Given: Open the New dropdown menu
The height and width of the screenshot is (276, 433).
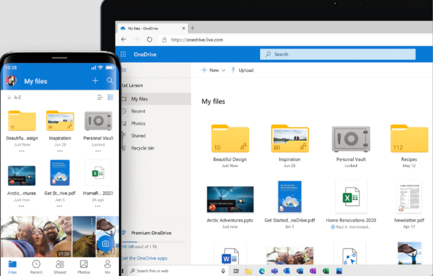Looking at the screenshot, I should tap(213, 70).
